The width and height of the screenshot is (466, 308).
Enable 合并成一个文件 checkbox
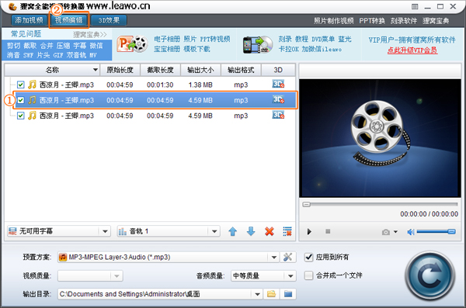pyautogui.click(x=309, y=275)
